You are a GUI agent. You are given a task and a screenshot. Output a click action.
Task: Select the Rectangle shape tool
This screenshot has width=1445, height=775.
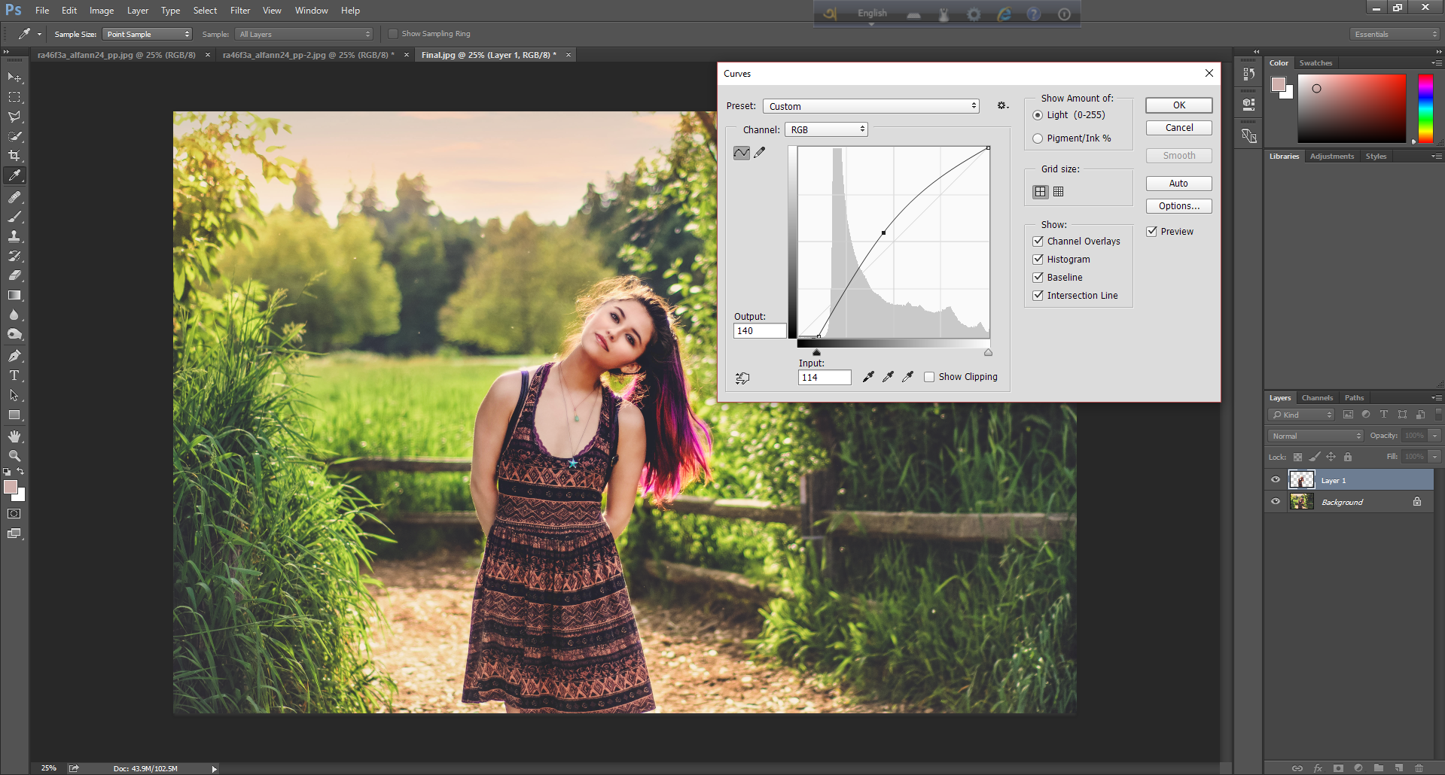pyautogui.click(x=14, y=415)
